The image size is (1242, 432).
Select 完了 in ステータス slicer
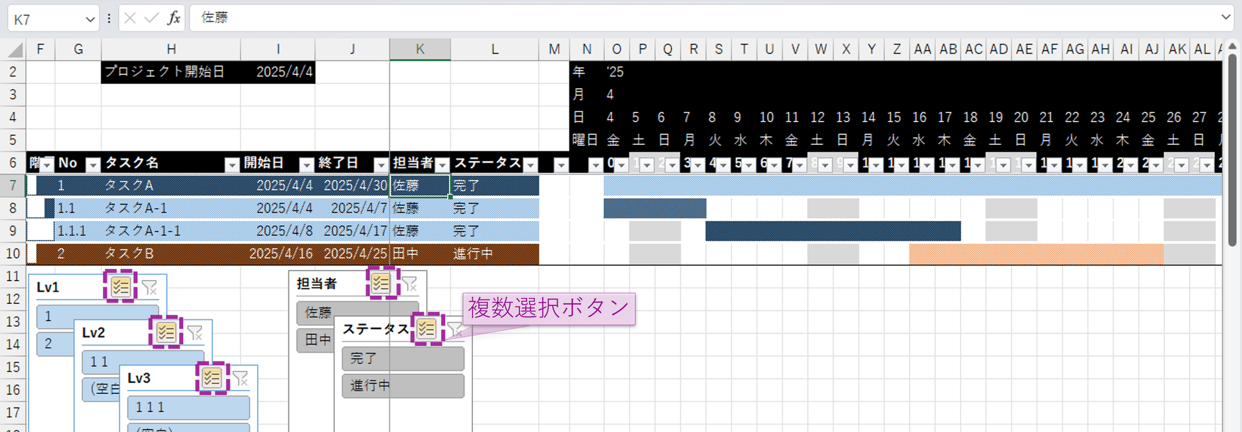pyautogui.click(x=403, y=358)
